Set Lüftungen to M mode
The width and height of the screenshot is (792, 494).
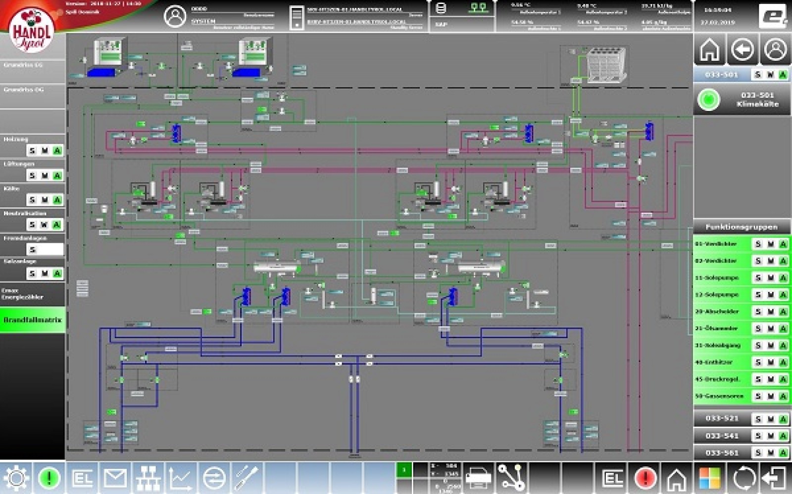(45, 175)
